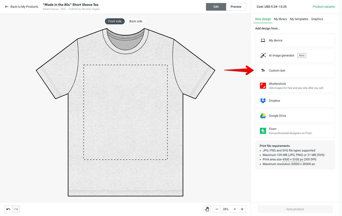
Task: Open Product variants link
Action: (x=324, y=7)
